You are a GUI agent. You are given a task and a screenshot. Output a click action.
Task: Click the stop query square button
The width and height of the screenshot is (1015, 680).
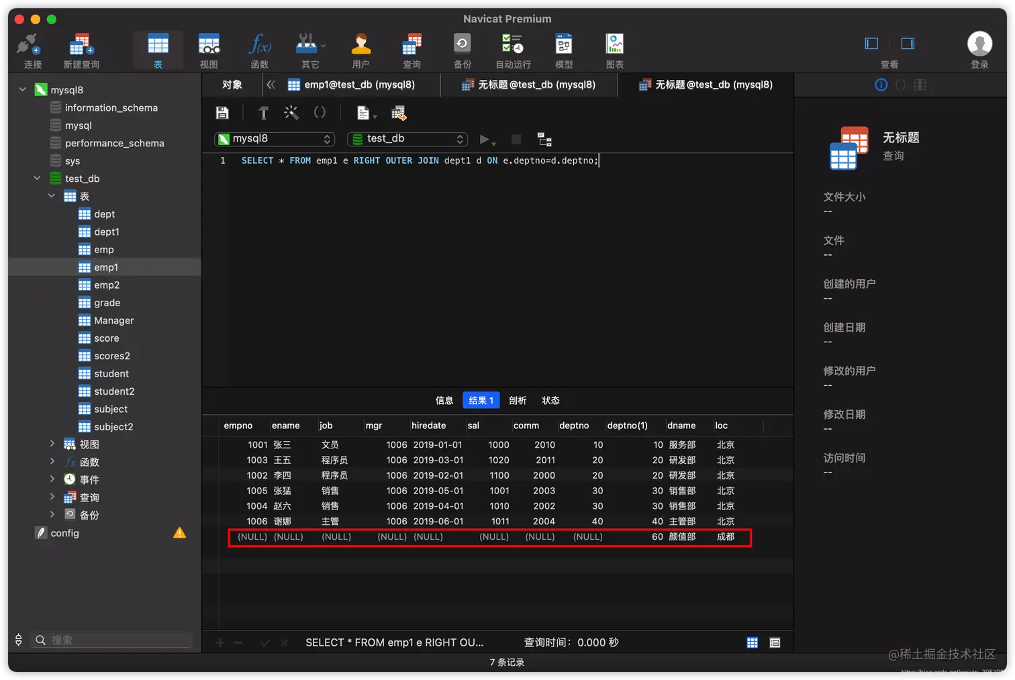[516, 139]
